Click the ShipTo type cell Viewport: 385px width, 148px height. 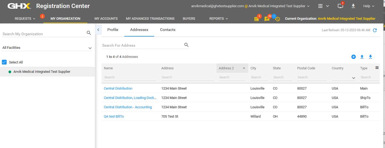(365, 98)
